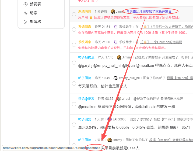Click the 系统助手 icon in the 21:54 notification
Viewport: 193px width, 151px height.
tap(116, 27)
